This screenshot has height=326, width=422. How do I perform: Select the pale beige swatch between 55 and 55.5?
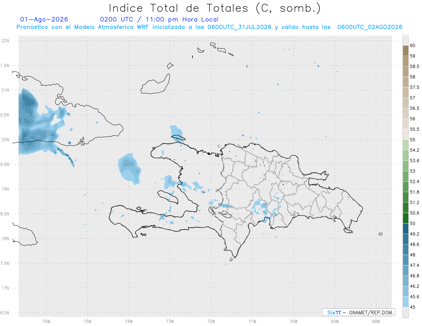coord(405,134)
